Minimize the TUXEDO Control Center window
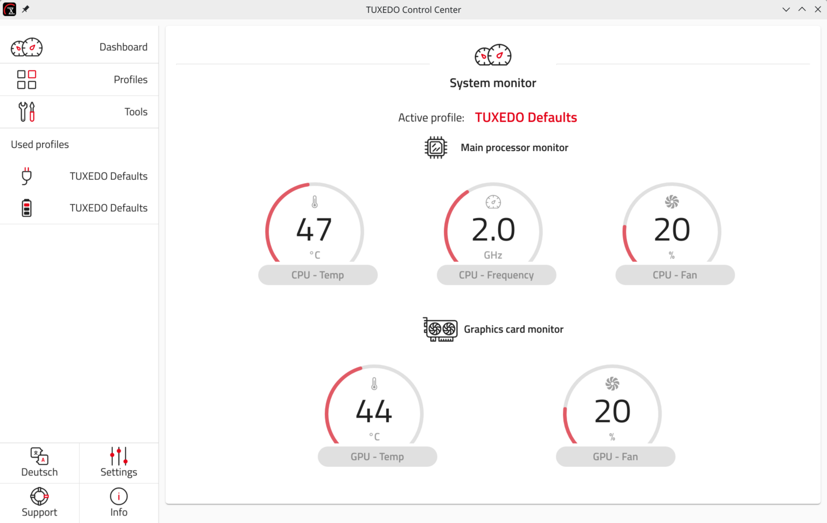827x523 pixels. coord(786,9)
